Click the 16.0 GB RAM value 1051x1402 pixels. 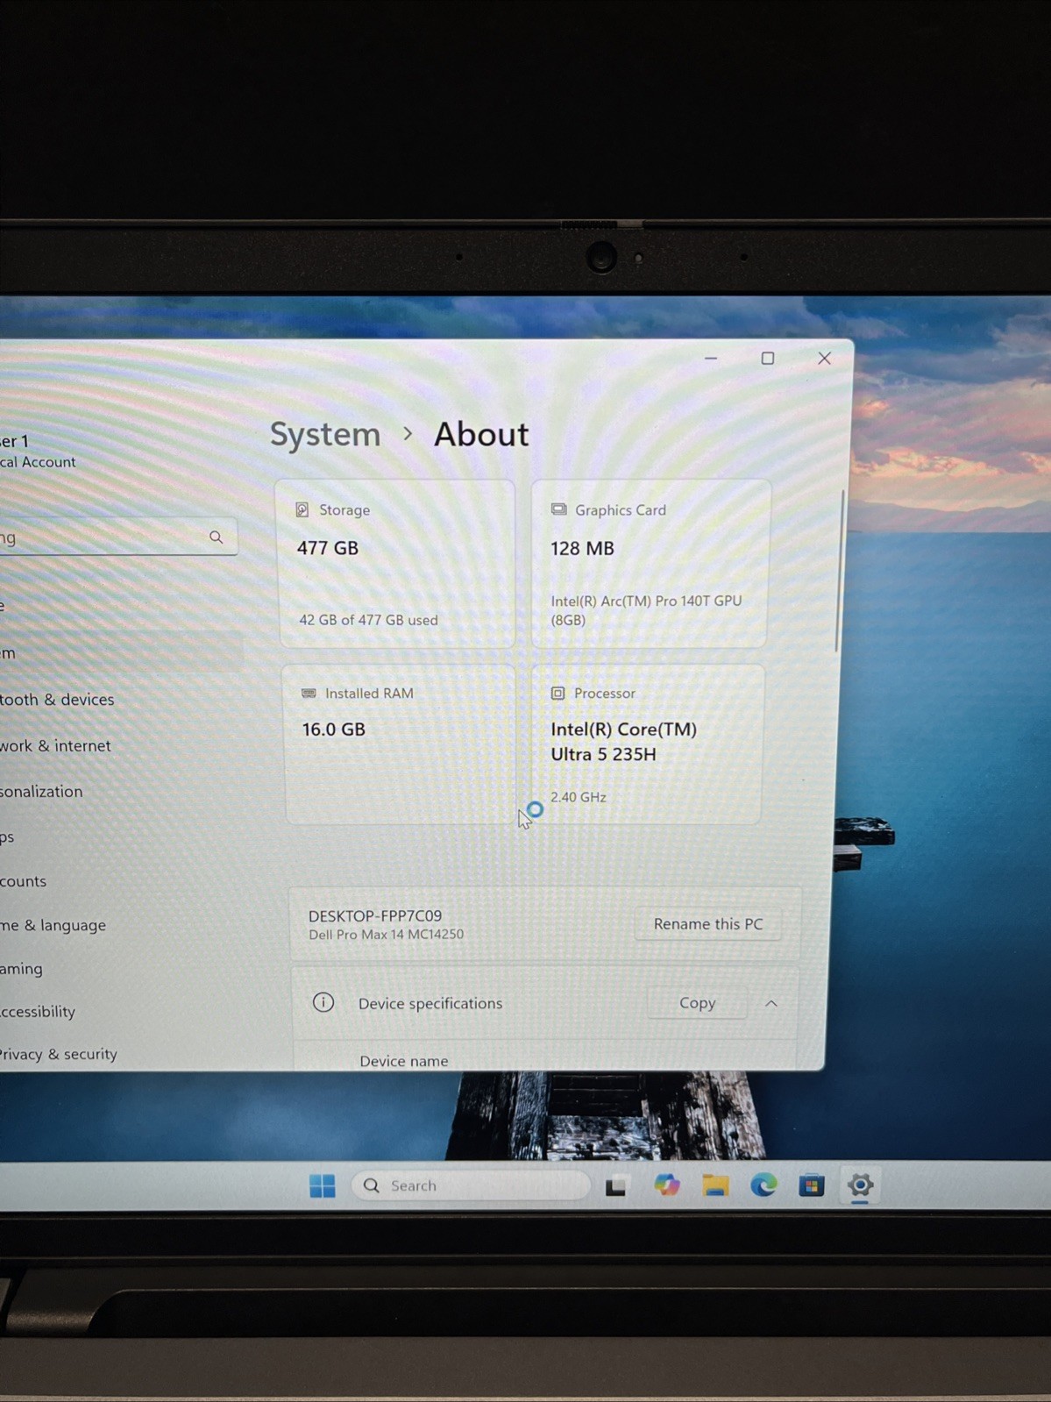click(x=334, y=729)
